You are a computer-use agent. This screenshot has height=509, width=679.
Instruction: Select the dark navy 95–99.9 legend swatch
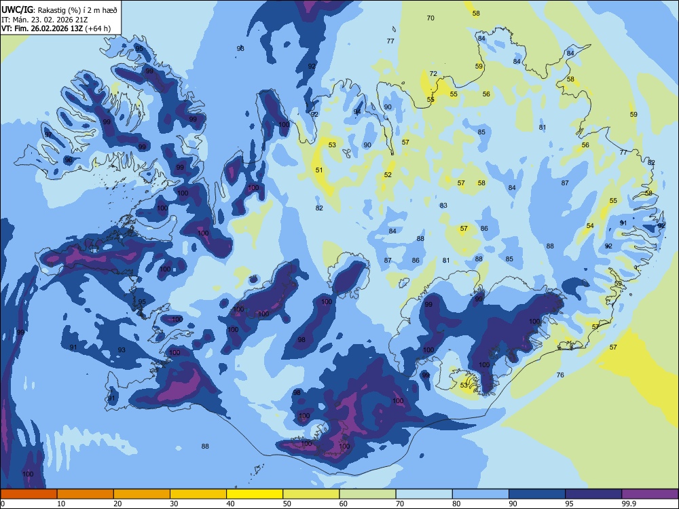(x=593, y=494)
